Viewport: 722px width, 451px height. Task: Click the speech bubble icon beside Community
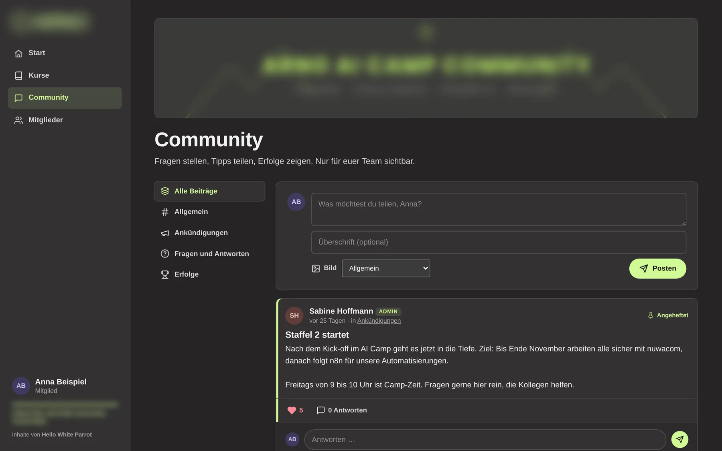pyautogui.click(x=18, y=98)
